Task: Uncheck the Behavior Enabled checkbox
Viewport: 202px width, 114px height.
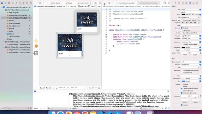Action: 182,28
